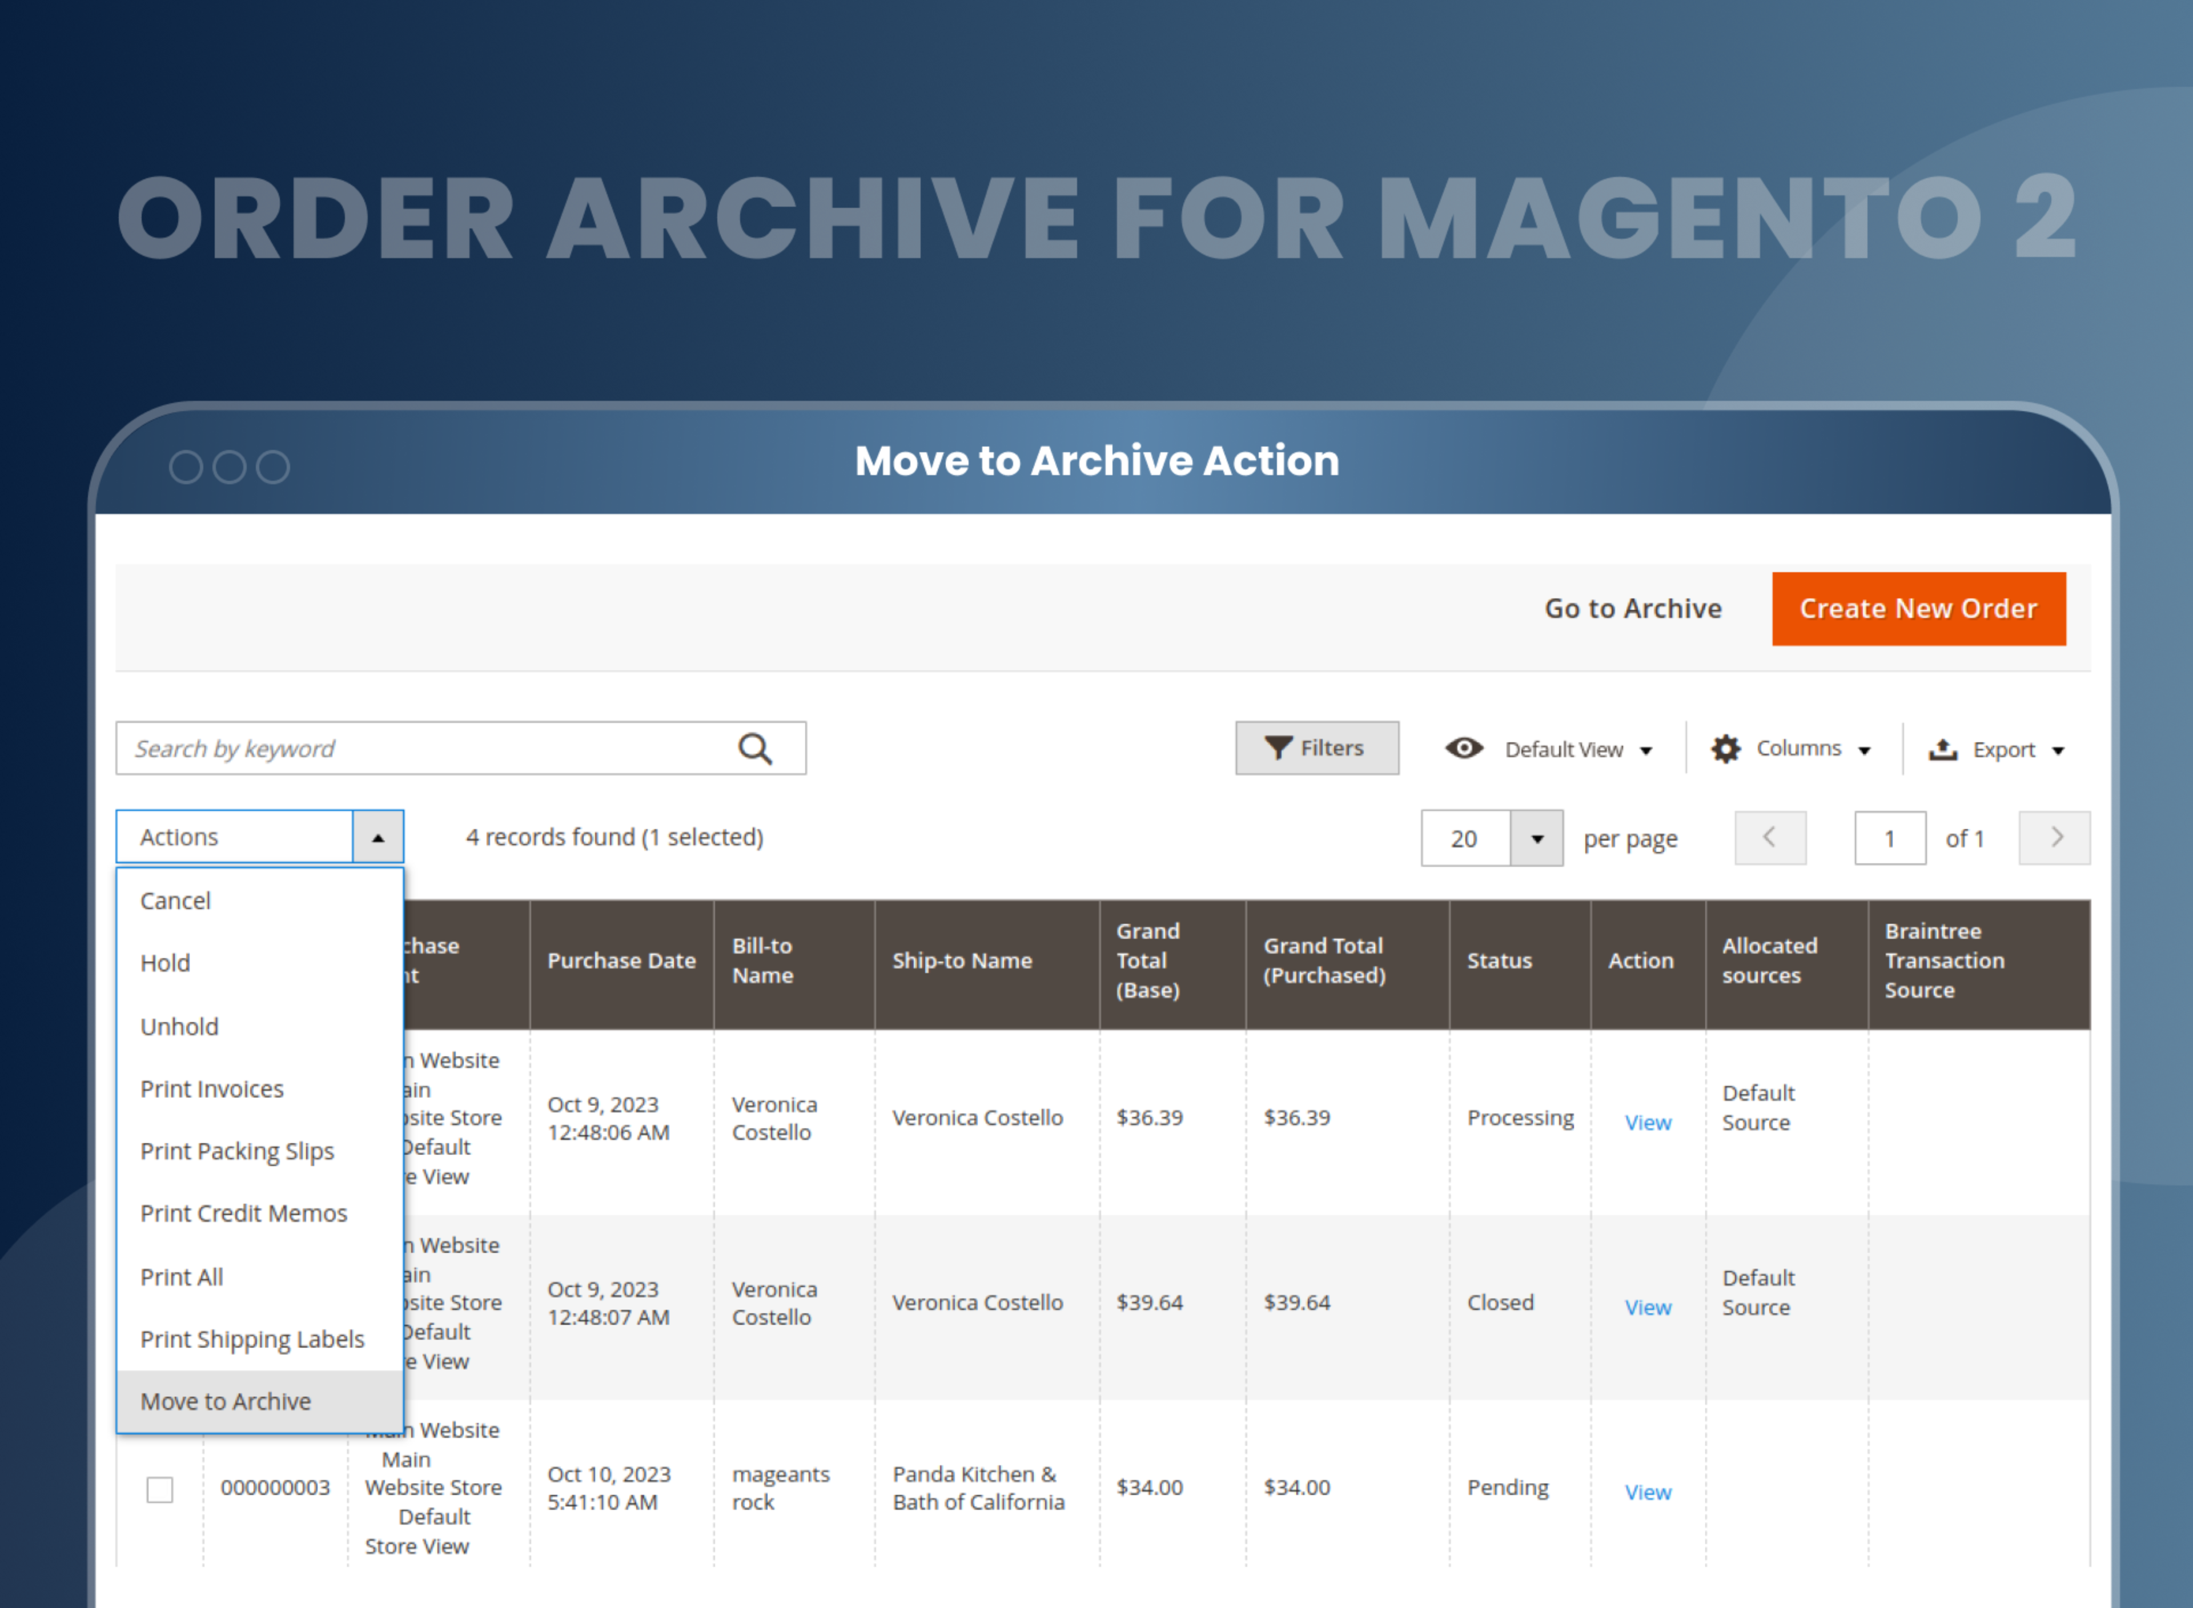Tick the checkbox for order 000000003
Image resolution: width=2193 pixels, height=1608 pixels.
point(160,1489)
